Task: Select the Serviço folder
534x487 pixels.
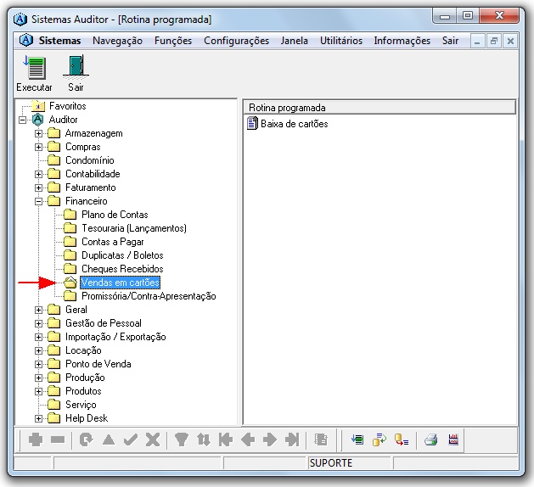Action: (81, 405)
